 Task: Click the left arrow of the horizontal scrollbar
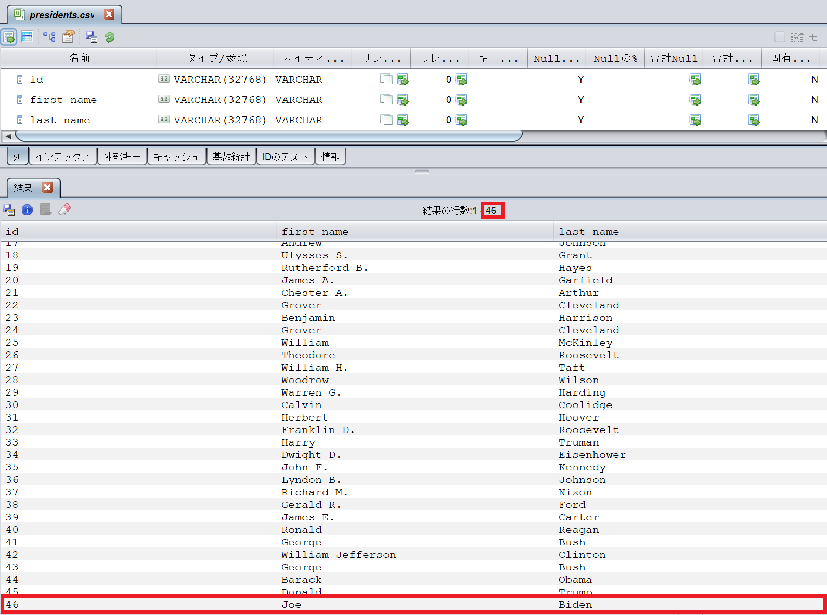(8, 136)
